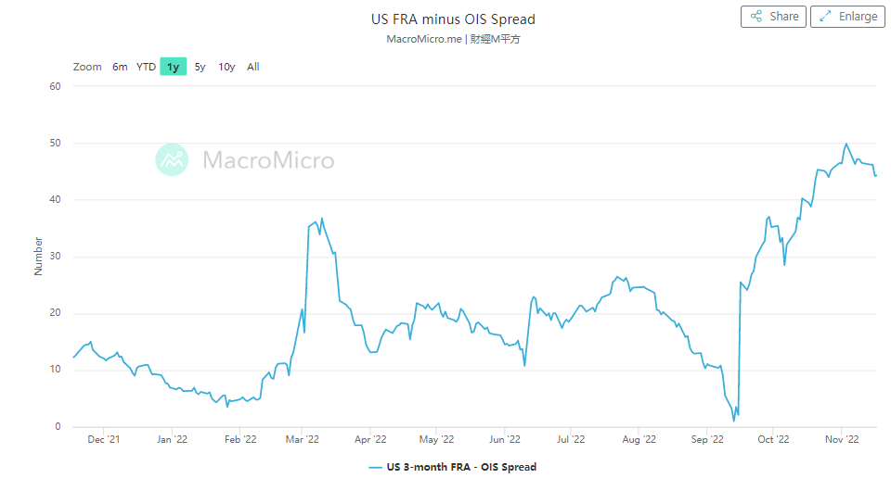Image resolution: width=891 pixels, height=491 pixels.
Task: Click the enlarge arrows icon
Action: tap(825, 17)
